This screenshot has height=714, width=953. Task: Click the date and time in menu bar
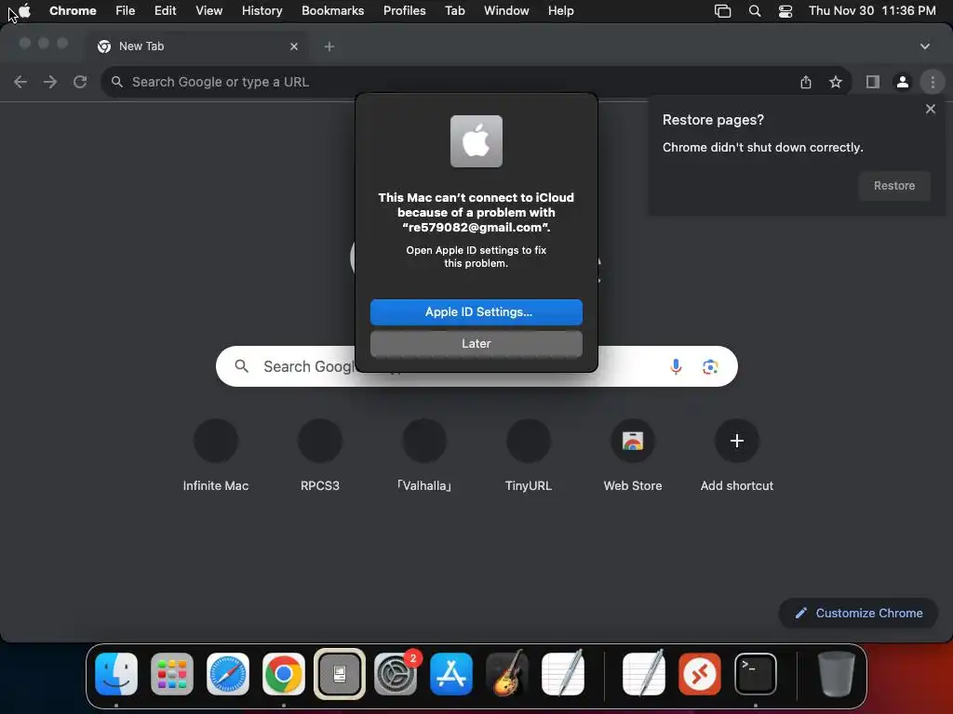[x=872, y=11]
